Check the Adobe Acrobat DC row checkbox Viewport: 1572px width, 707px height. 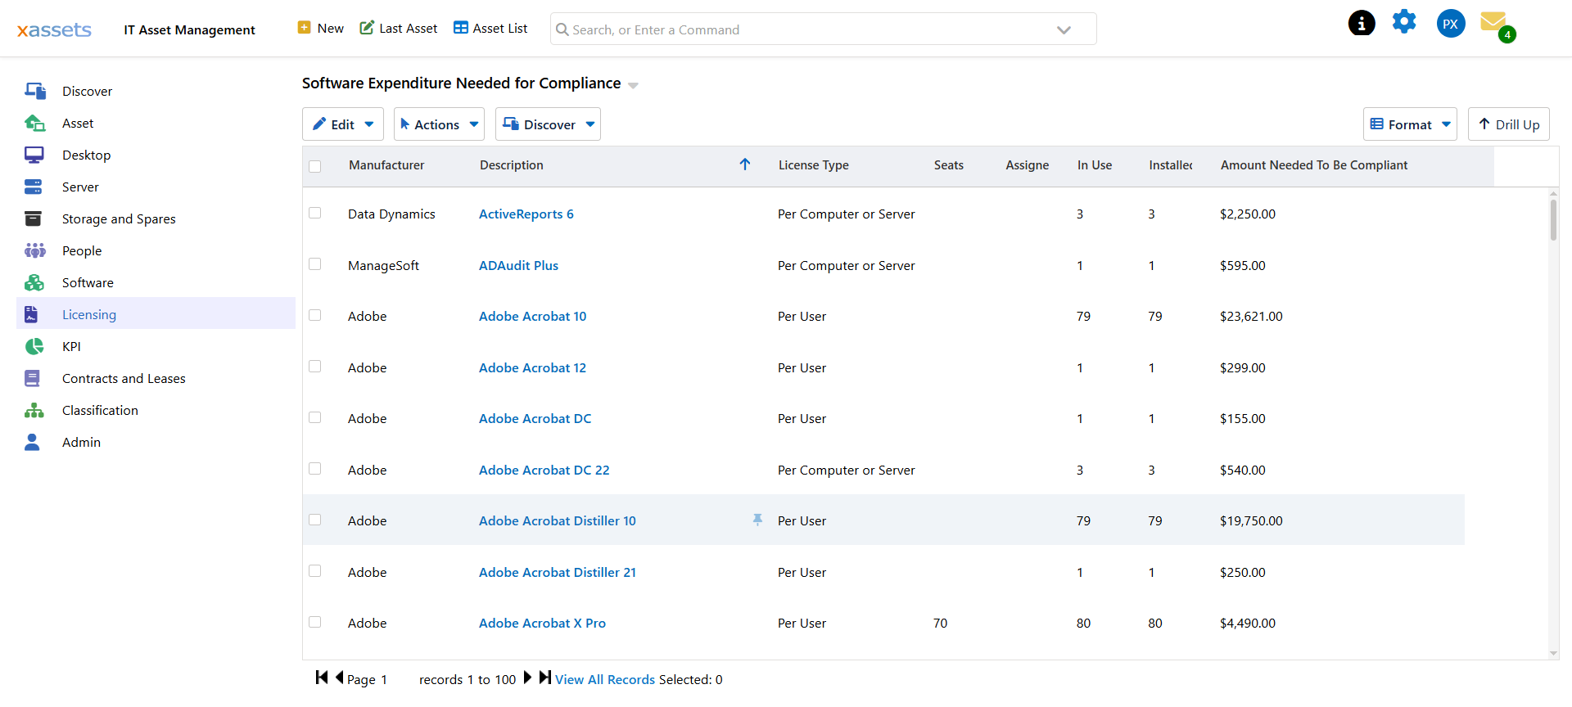[x=315, y=417]
